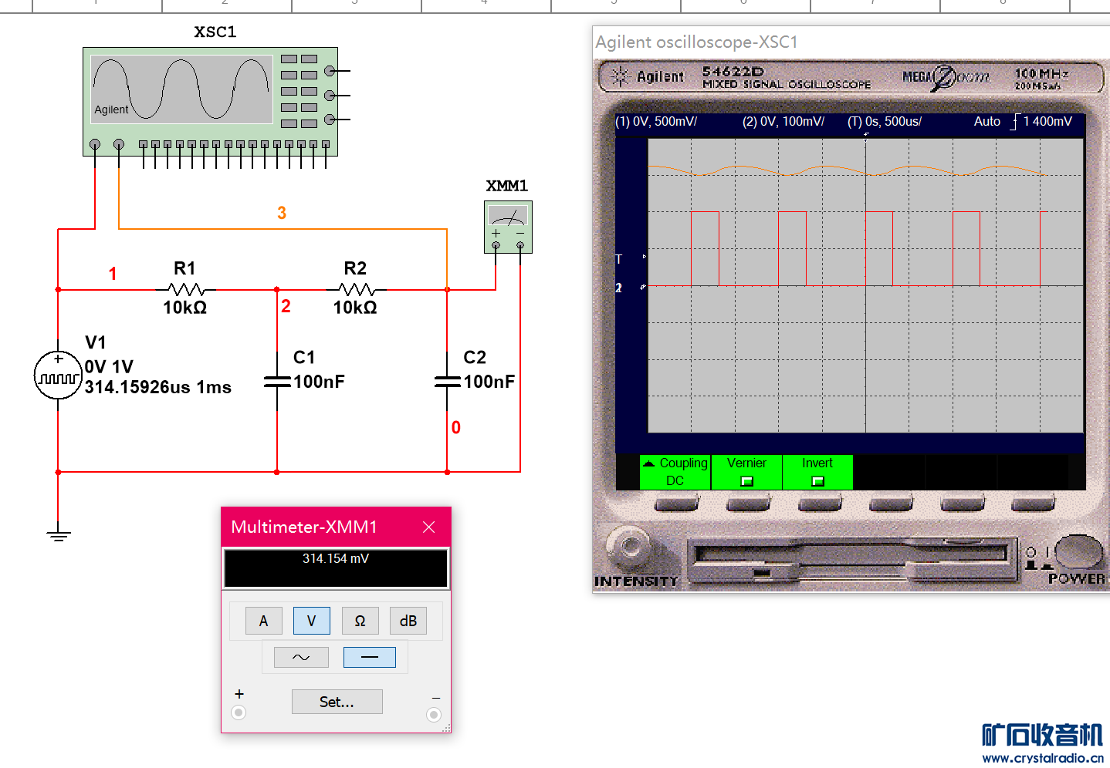The image size is (1110, 768).
Task: Select the ground symbol in the schematic
Action: pos(59,534)
